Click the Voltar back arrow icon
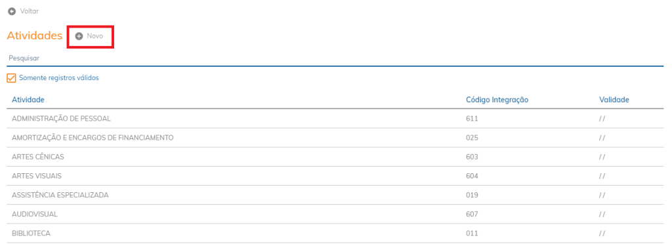 point(12,11)
